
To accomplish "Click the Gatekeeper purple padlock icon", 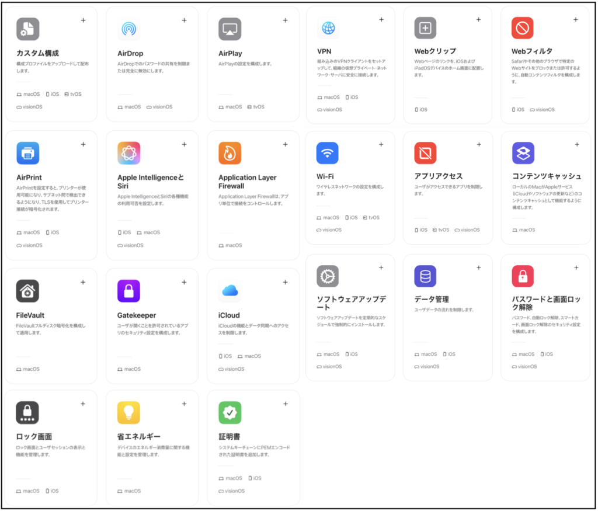I will [x=128, y=291].
